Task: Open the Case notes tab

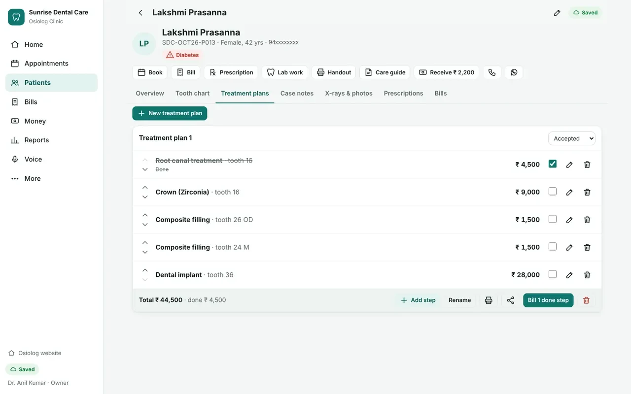Action: (297, 93)
